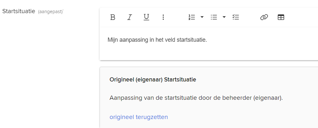Underline the selected text
The image size is (318, 128).
coord(146,17)
